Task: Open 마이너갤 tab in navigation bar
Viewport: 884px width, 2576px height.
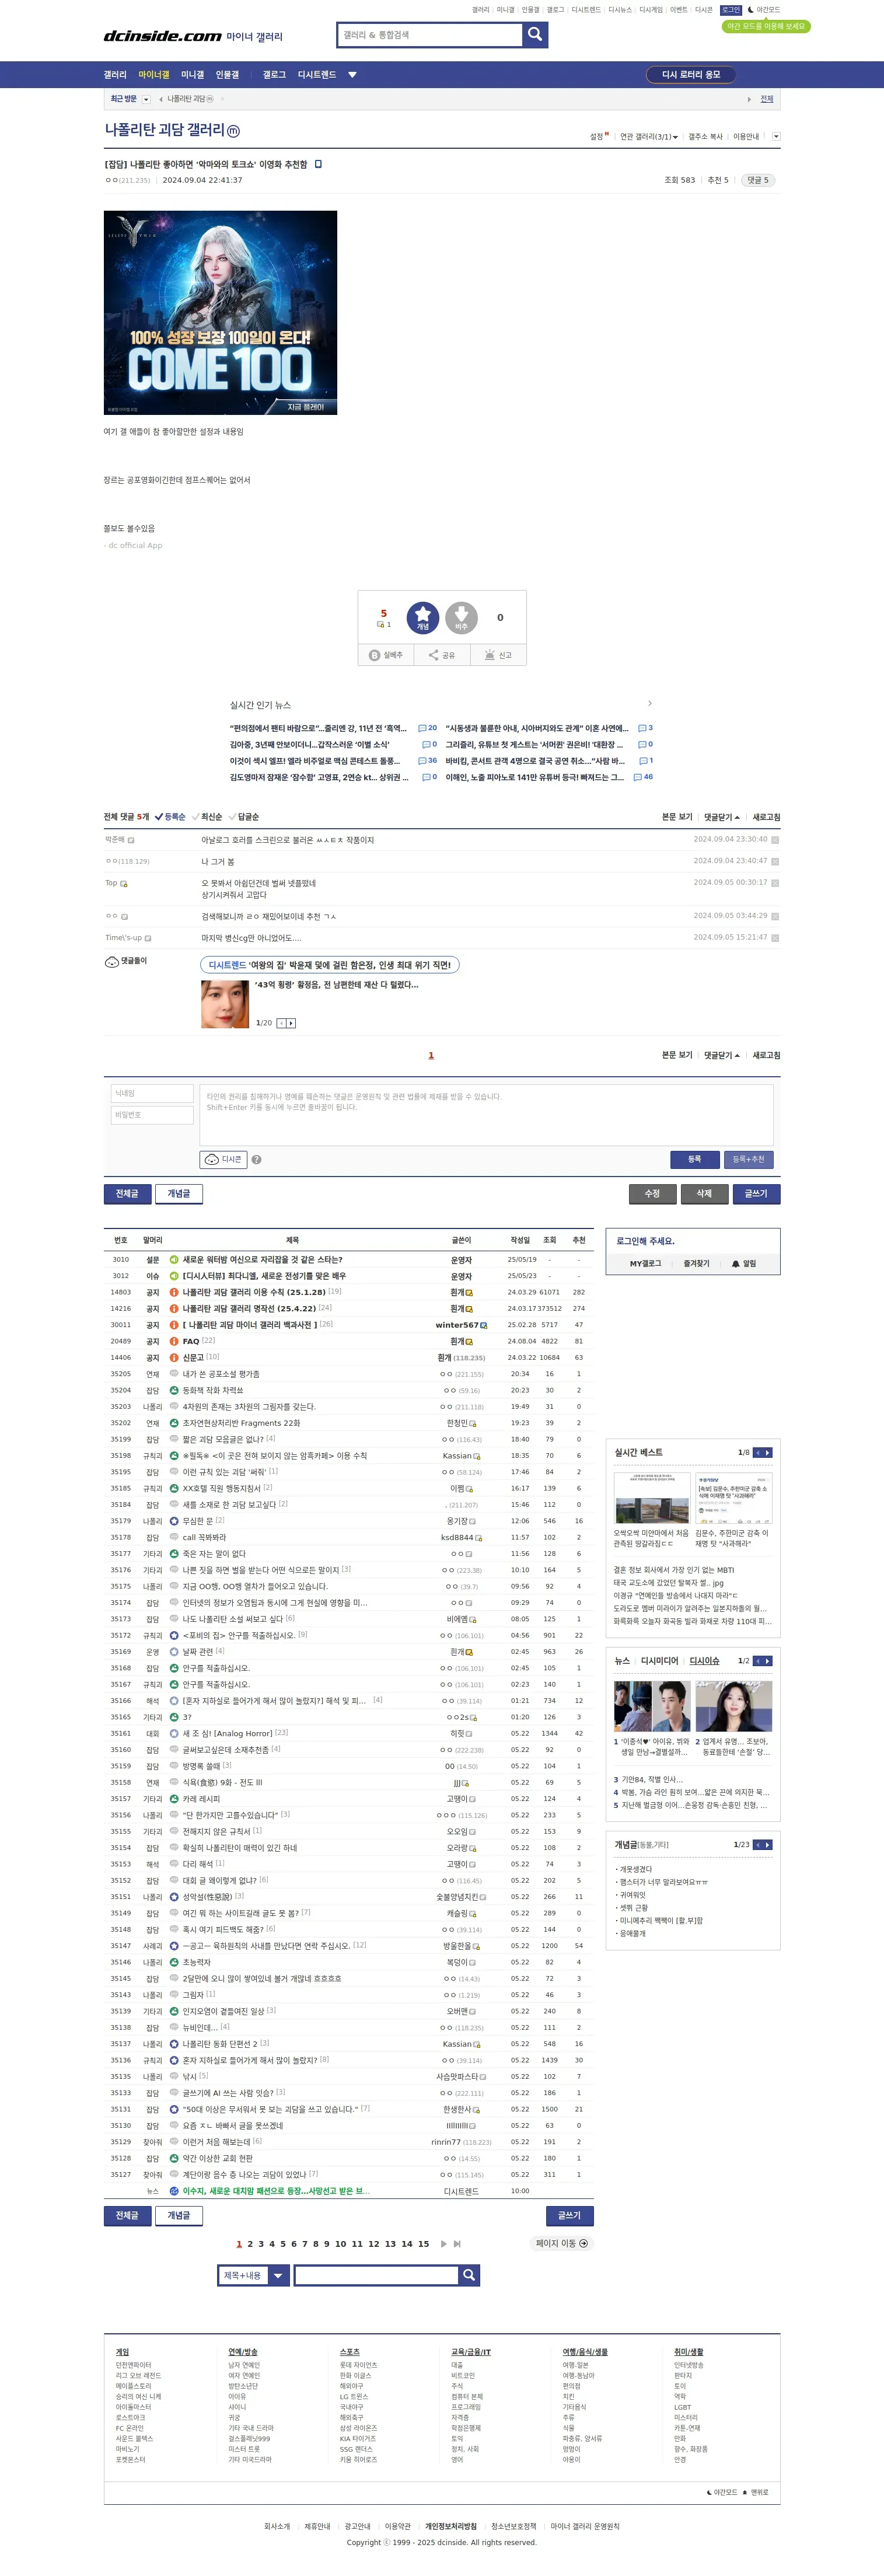Action: [154, 75]
